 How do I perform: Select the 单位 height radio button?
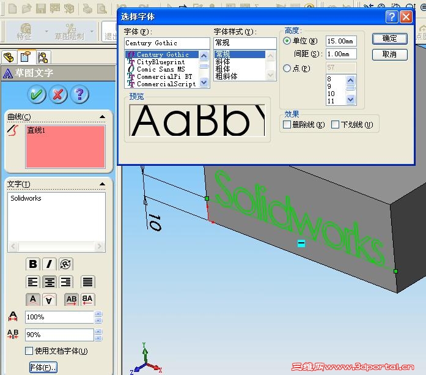287,41
